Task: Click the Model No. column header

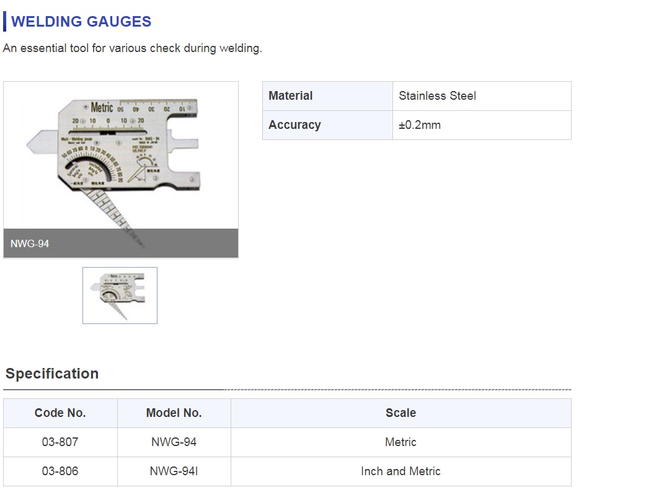Action: (174, 413)
